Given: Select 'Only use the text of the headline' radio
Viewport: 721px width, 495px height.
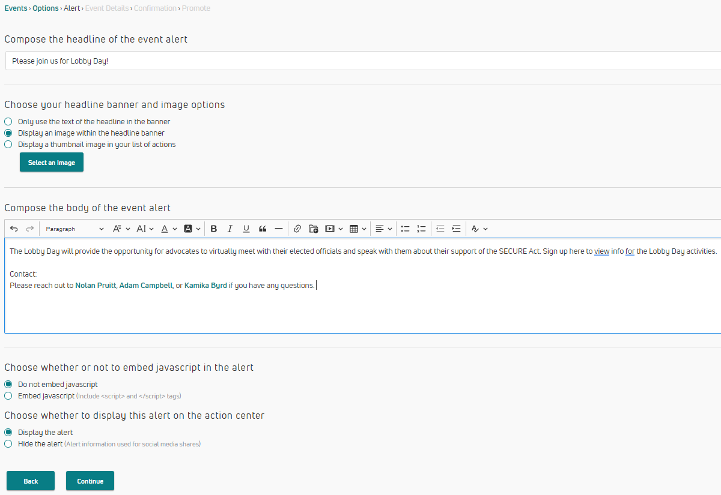Looking at the screenshot, I should [x=8, y=122].
